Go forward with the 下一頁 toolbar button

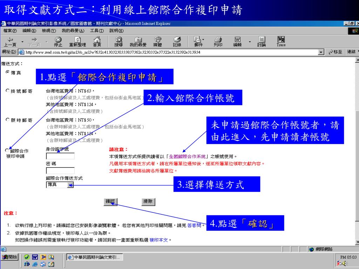point(34,42)
